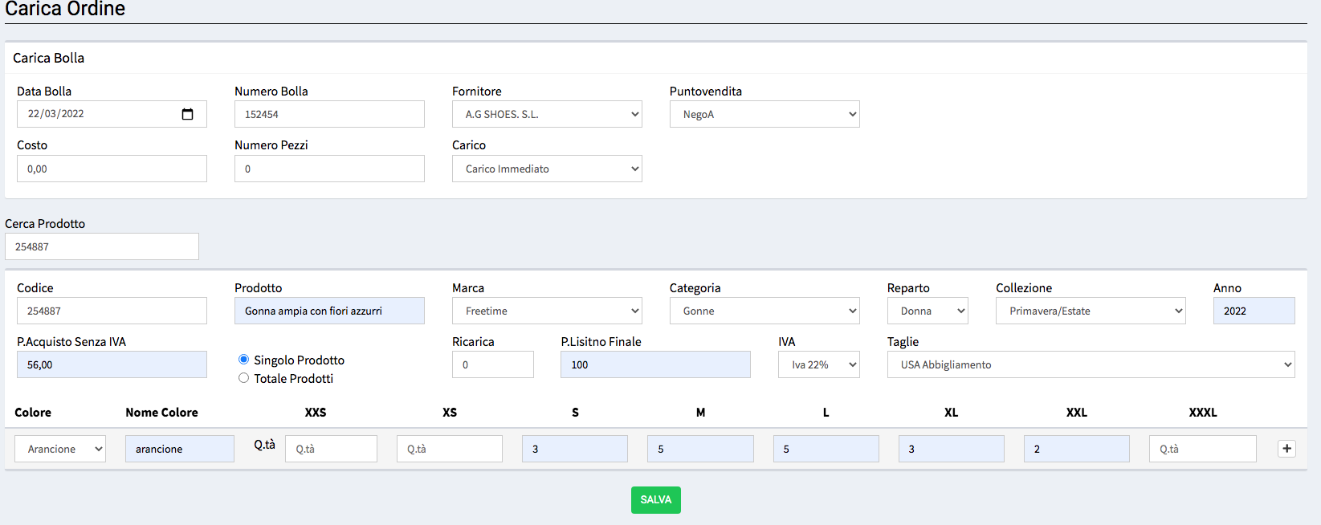Add a color row with the plus icon
The width and height of the screenshot is (1321, 525).
tap(1286, 449)
